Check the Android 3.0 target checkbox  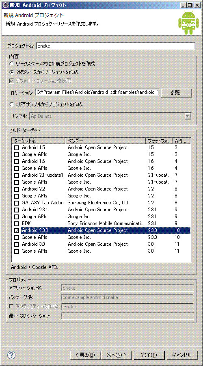pos(17,245)
